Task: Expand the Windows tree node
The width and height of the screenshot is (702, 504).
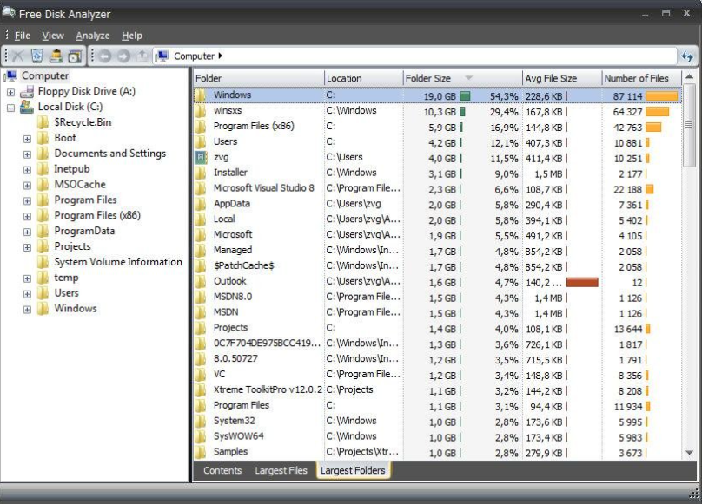Action: pos(27,310)
